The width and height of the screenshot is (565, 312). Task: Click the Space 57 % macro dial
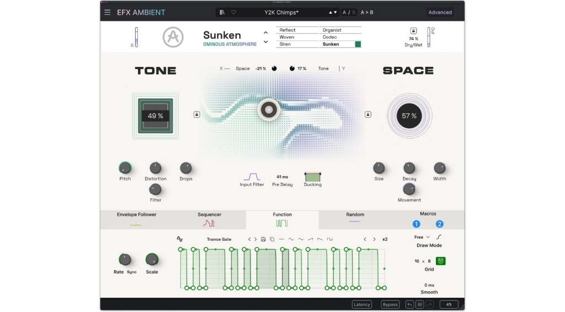point(409,116)
